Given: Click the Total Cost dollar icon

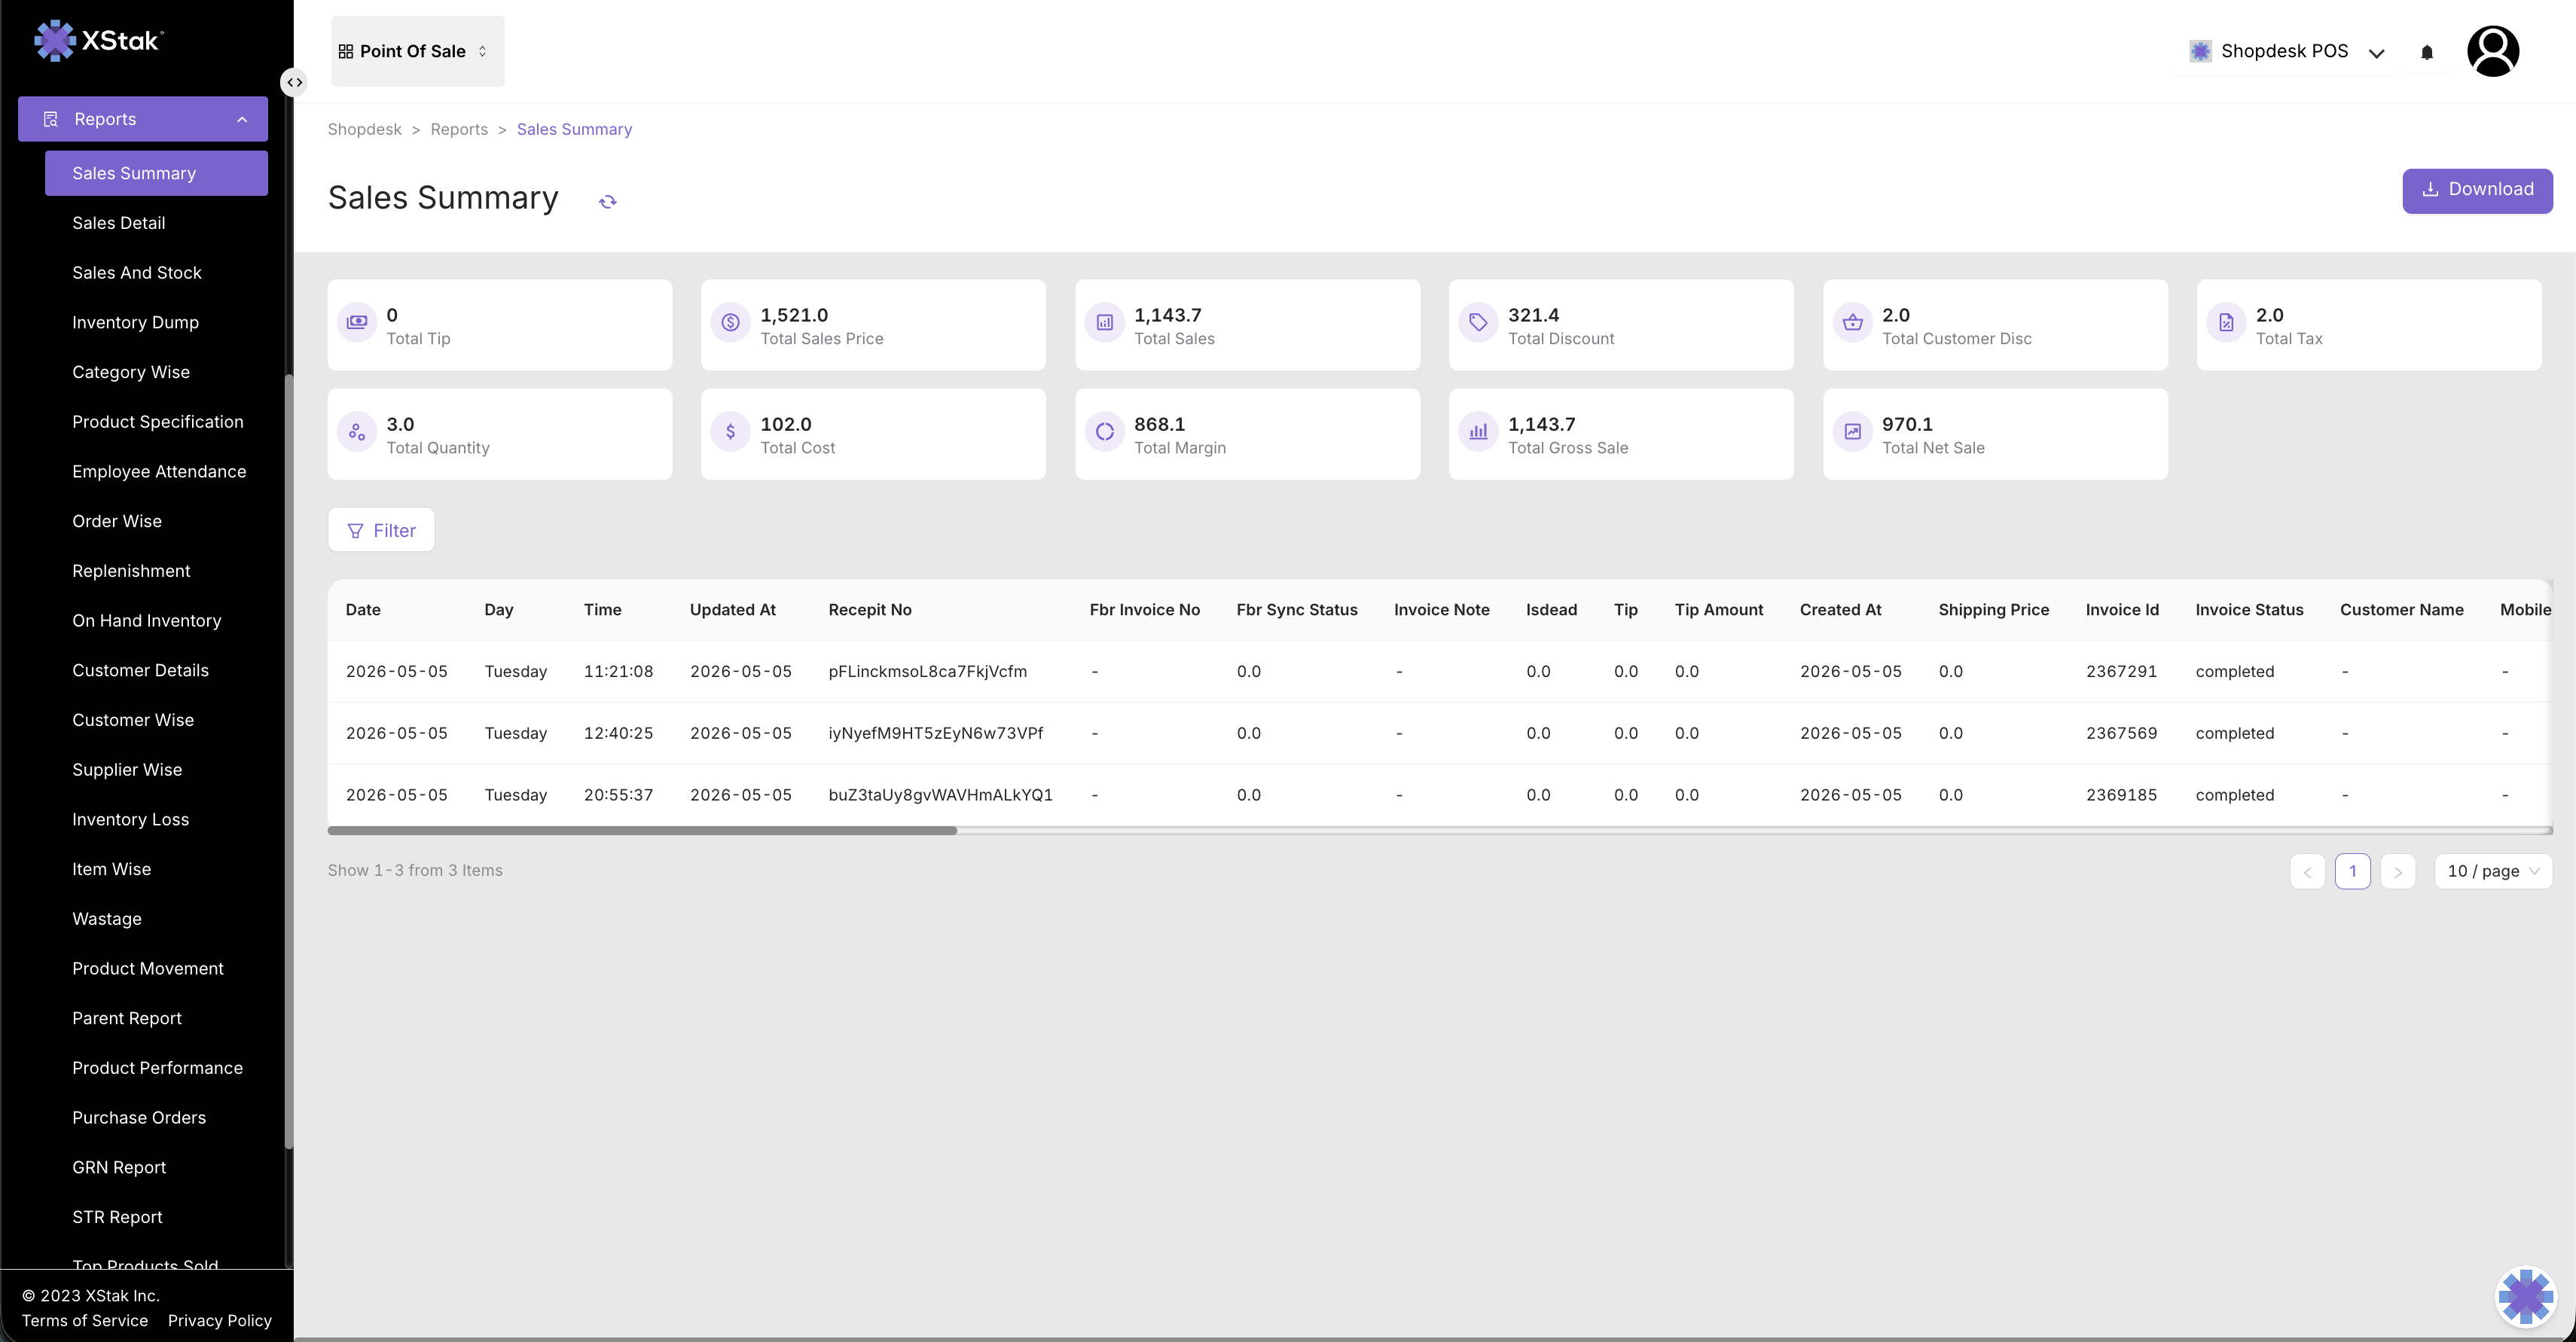Looking at the screenshot, I should tap(730, 432).
